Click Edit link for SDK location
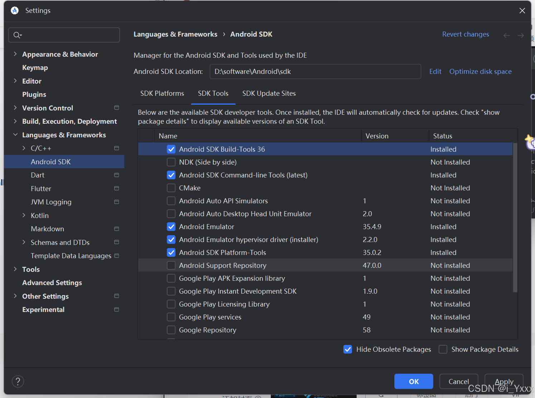 [435, 71]
